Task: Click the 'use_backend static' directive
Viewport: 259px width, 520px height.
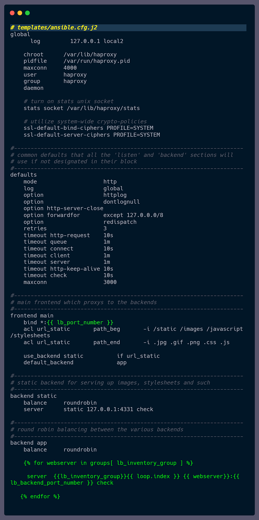Action: tap(53, 356)
